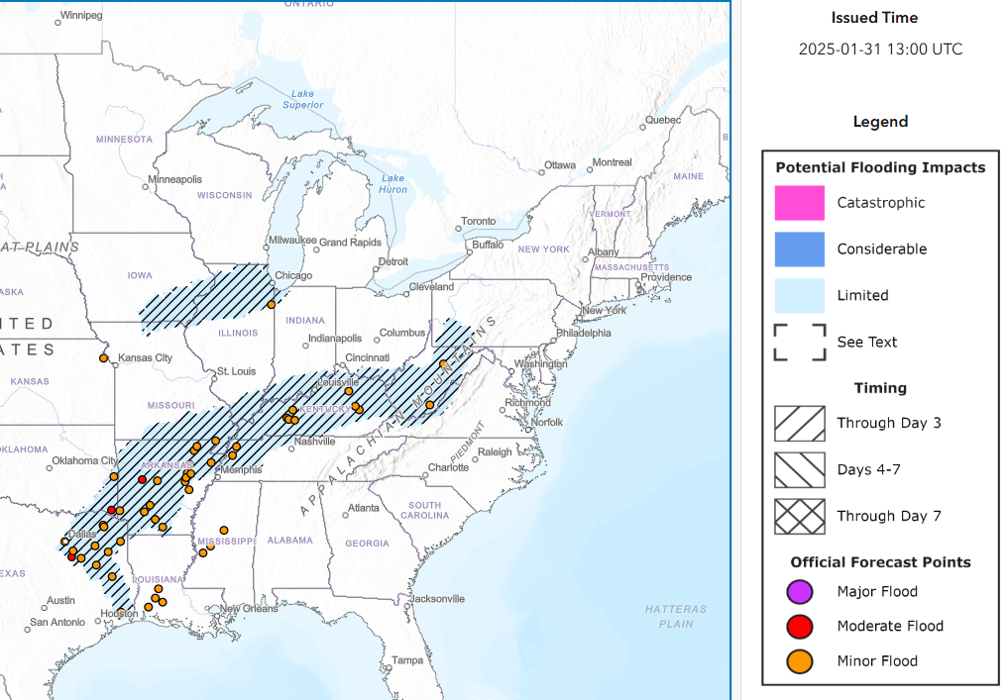Image resolution: width=1008 pixels, height=700 pixels.
Task: Click the Charlotte city label
Action: (x=449, y=467)
